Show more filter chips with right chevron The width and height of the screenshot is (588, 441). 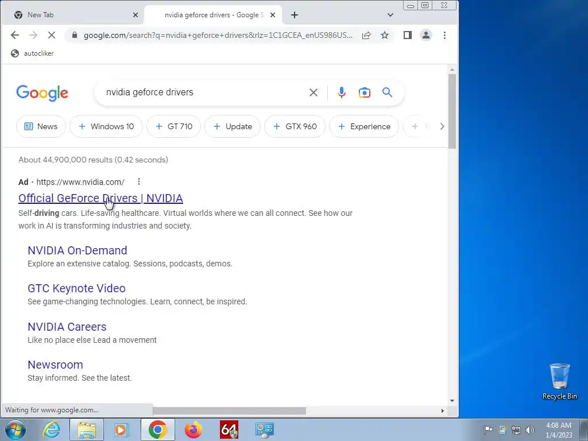tap(442, 126)
